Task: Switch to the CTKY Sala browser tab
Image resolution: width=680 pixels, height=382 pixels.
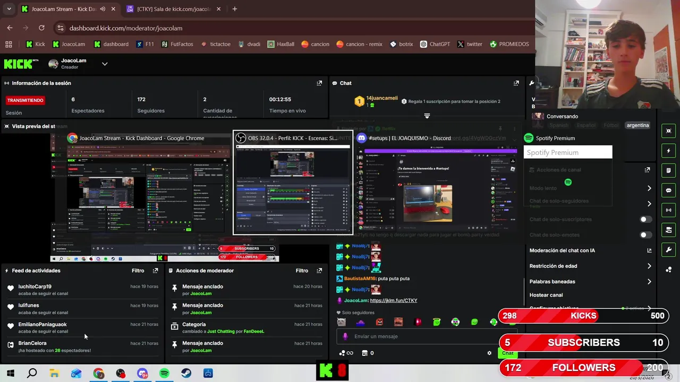Action: pos(174,9)
